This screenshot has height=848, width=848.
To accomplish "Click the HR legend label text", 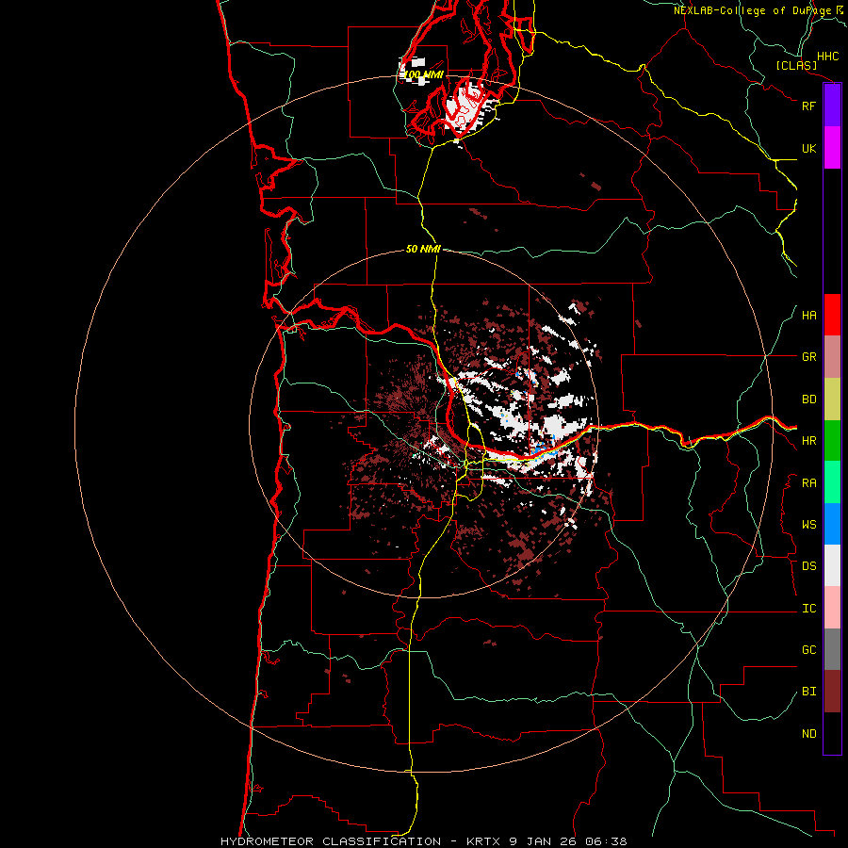I will click(809, 441).
